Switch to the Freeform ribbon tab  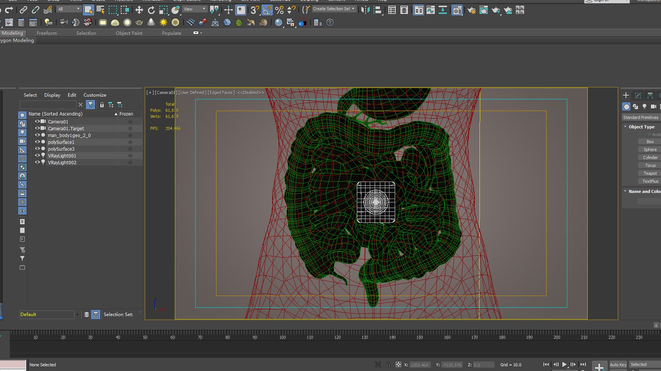[46, 33]
